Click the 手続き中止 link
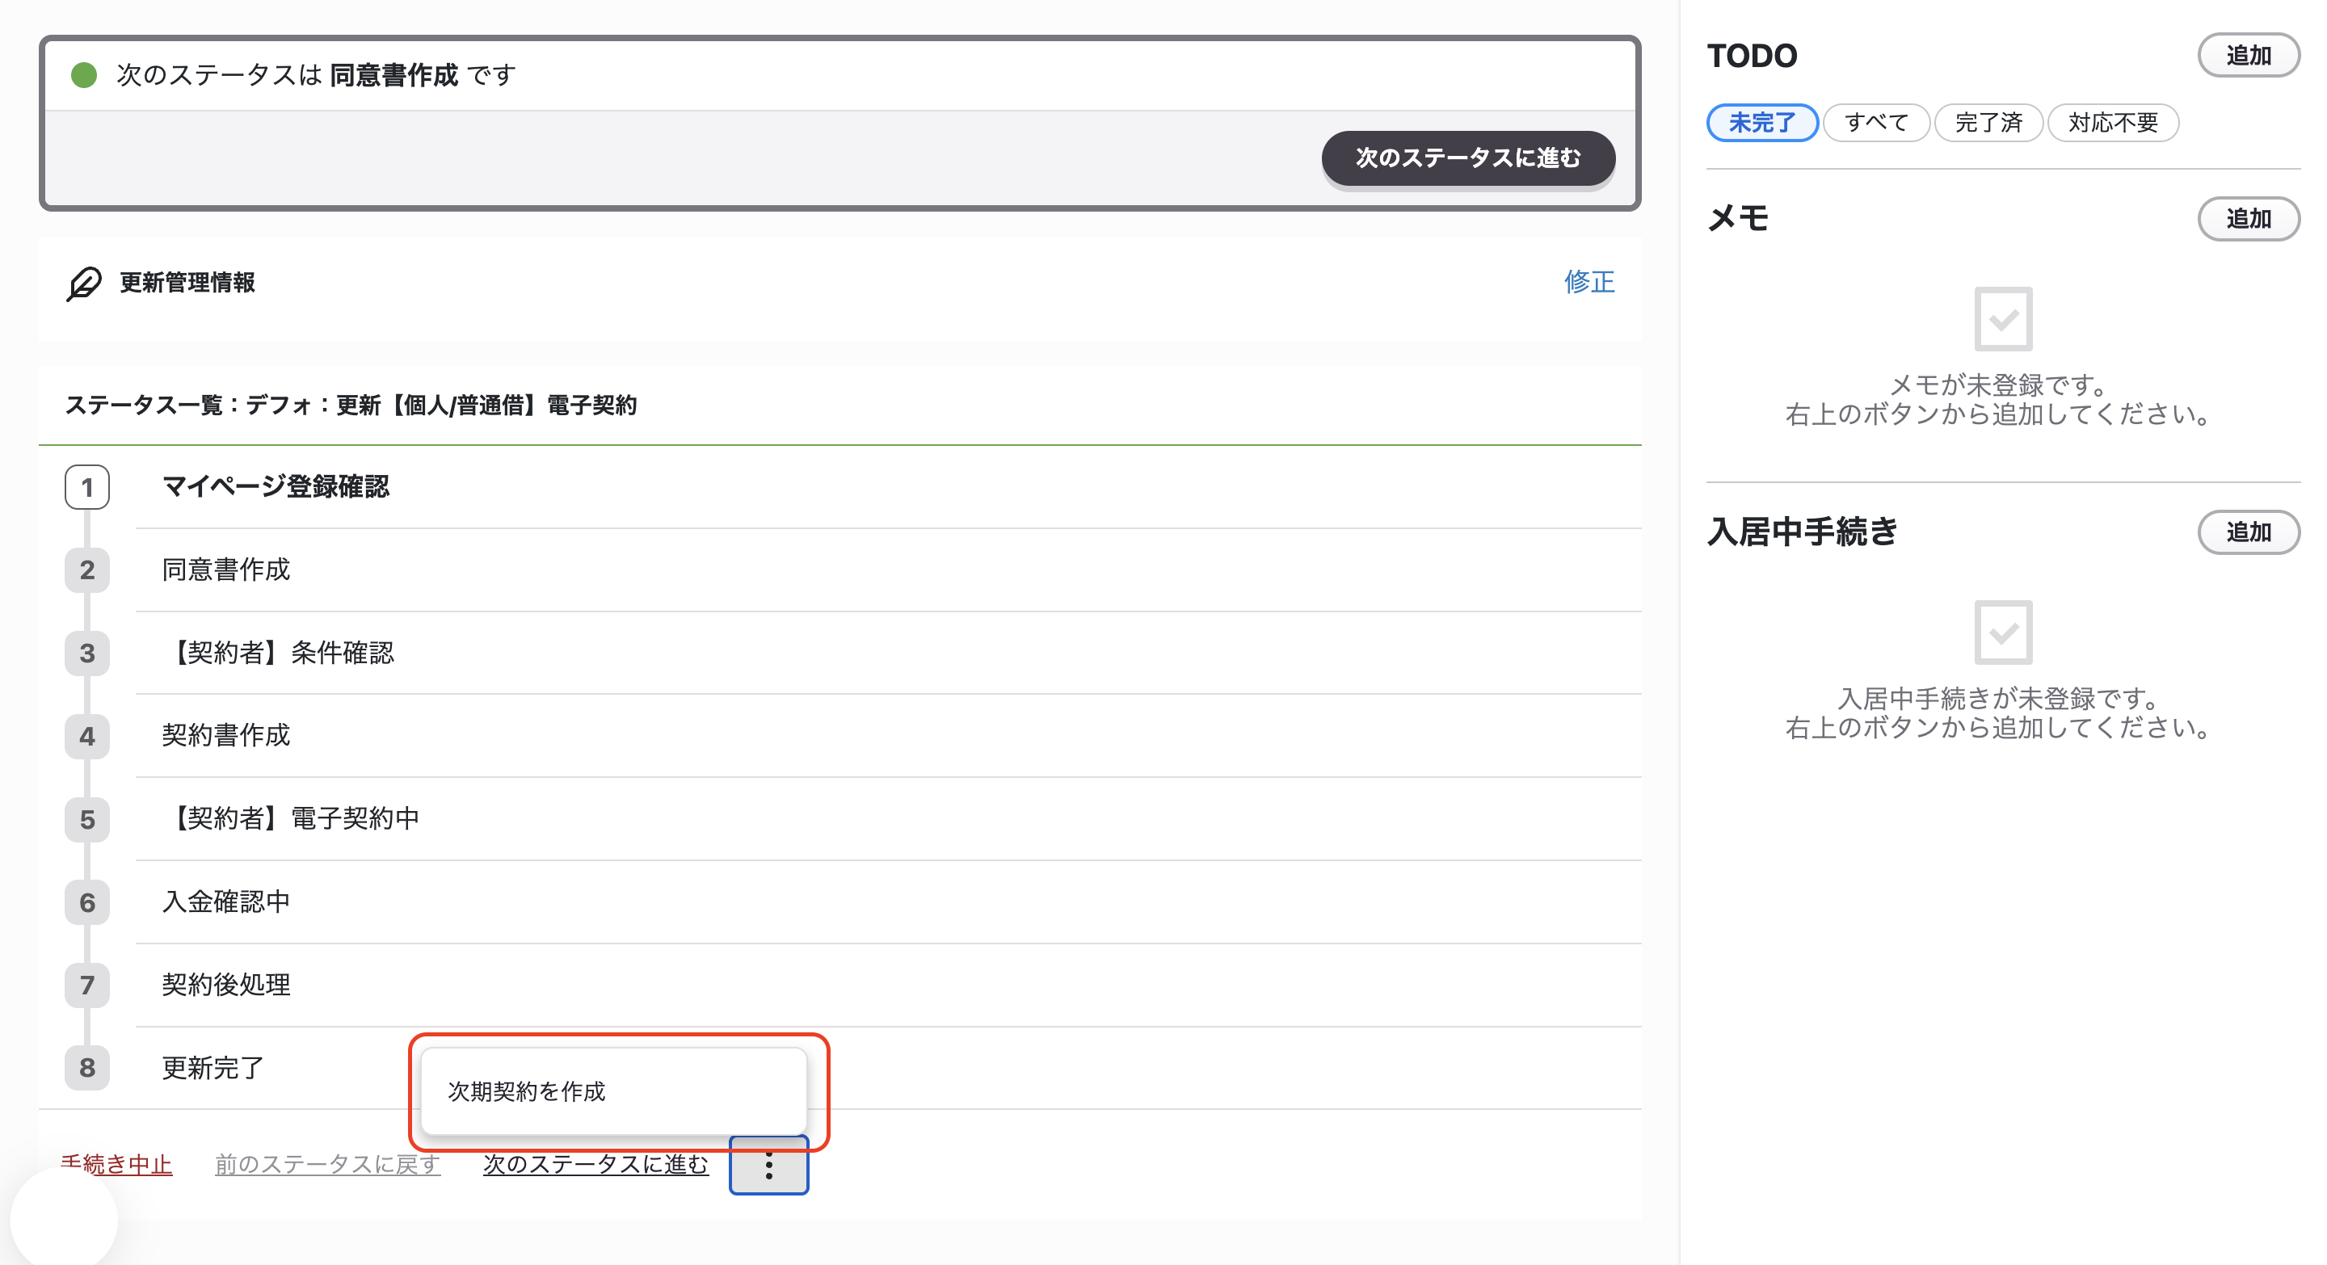2327x1265 pixels. [116, 1165]
